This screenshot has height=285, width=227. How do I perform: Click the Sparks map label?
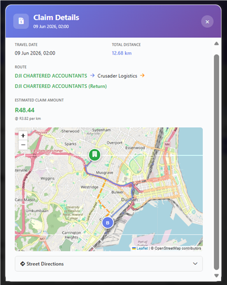click(70, 144)
